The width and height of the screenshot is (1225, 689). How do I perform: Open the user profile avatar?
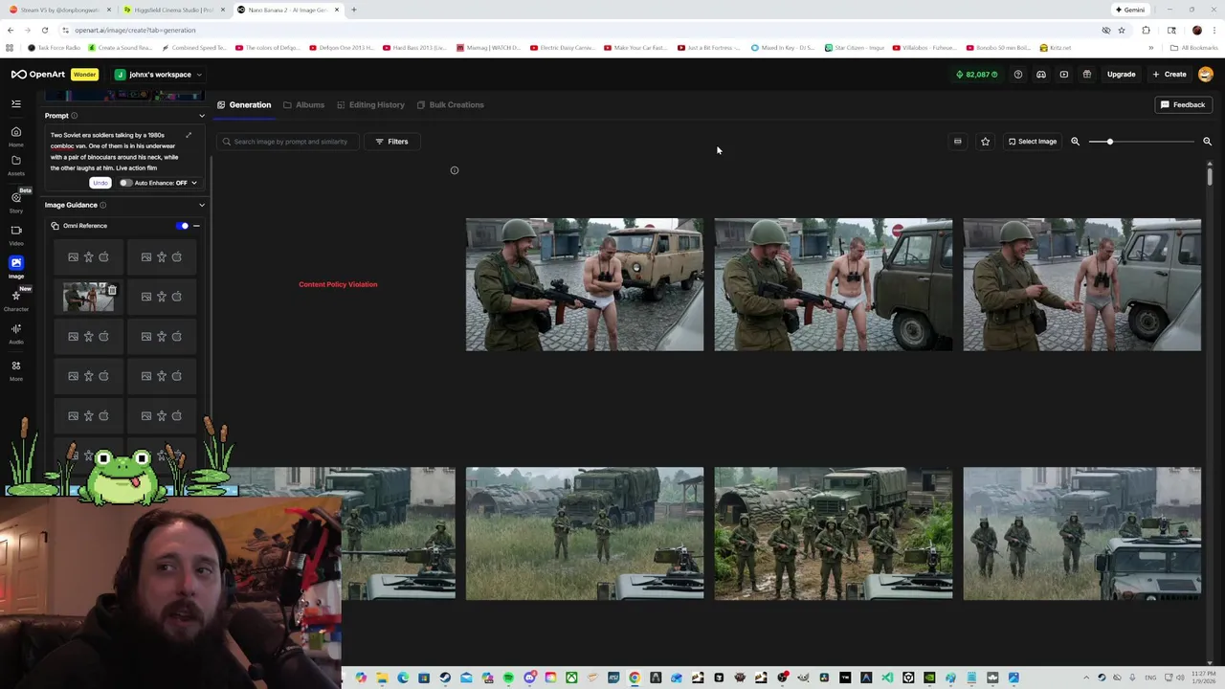[x=1205, y=75]
